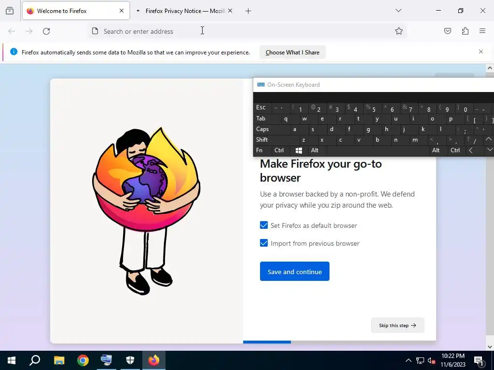This screenshot has height=370, width=494.
Task: Click Save and continue button
Action: coord(295,271)
